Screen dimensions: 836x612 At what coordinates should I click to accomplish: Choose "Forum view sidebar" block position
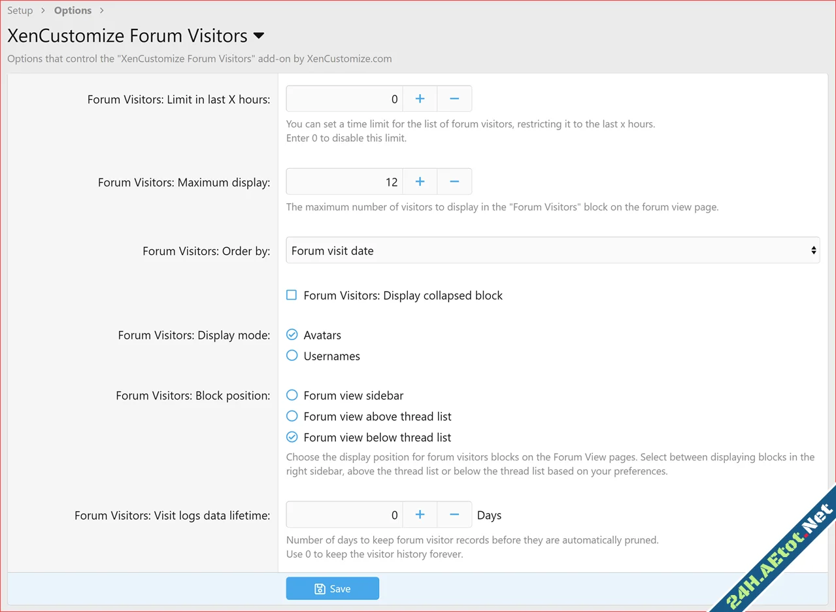[291, 395]
